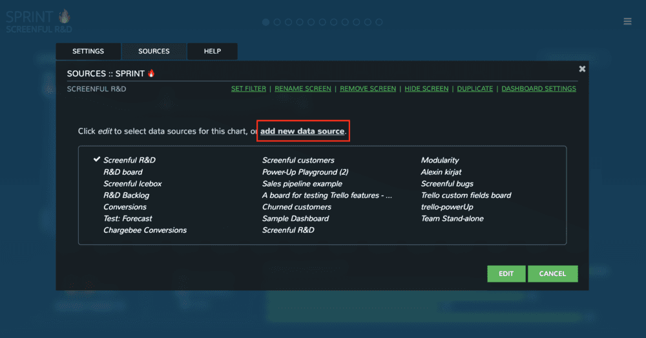Select the Team Stand-alone source
The image size is (646, 338).
coord(452,219)
